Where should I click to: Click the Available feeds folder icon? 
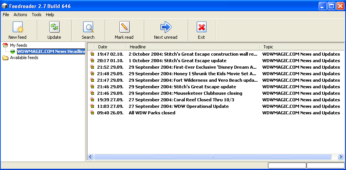pos(5,58)
